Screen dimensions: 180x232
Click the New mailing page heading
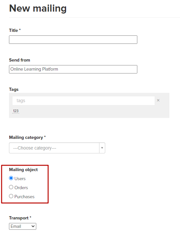tap(38, 8)
